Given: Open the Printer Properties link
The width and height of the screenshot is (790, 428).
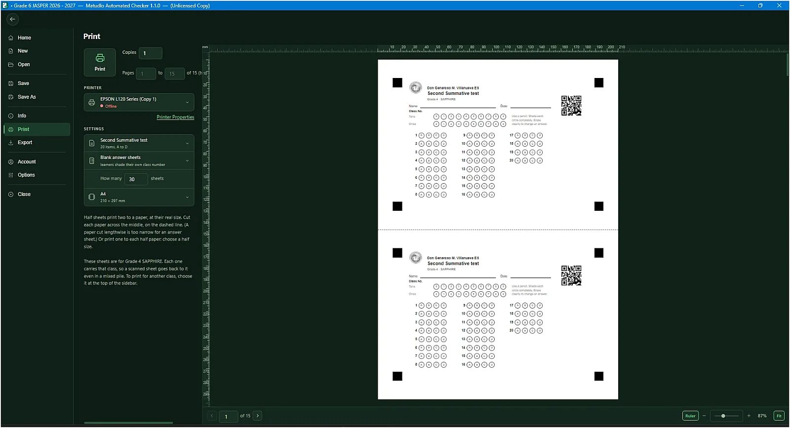Looking at the screenshot, I should 175,117.
